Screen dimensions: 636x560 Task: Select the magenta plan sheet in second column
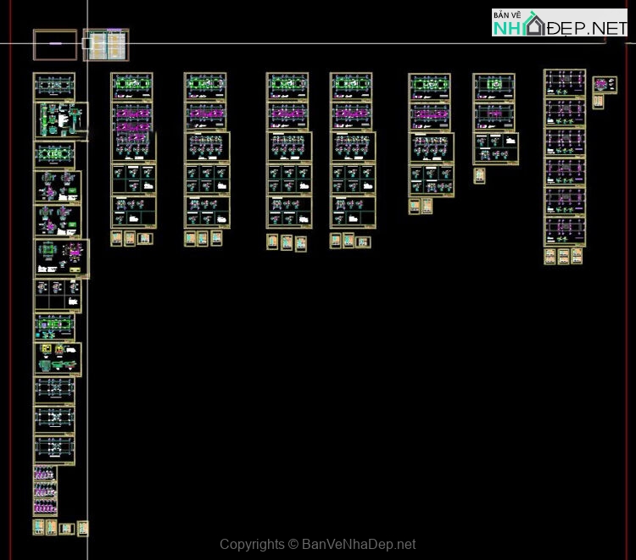point(131,114)
